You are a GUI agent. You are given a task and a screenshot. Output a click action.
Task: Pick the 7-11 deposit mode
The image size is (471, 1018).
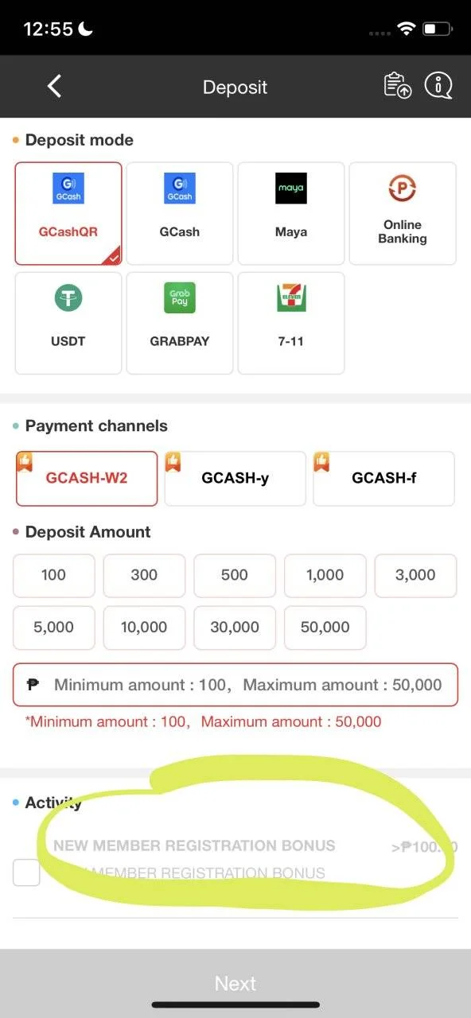pyautogui.click(x=291, y=323)
